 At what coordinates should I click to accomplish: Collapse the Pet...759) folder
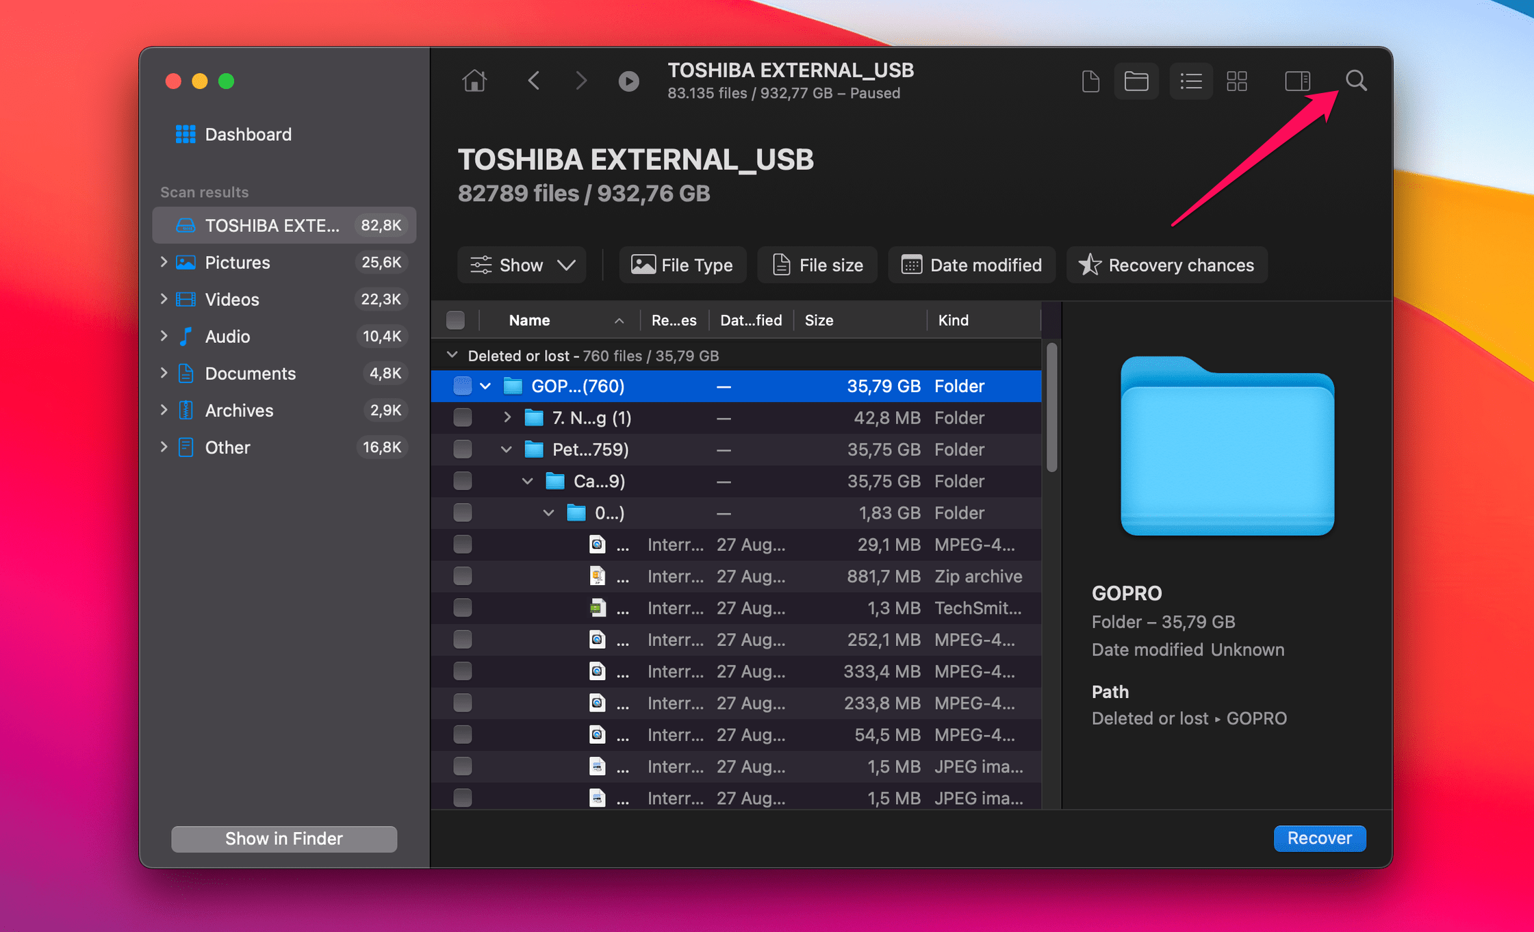click(507, 449)
